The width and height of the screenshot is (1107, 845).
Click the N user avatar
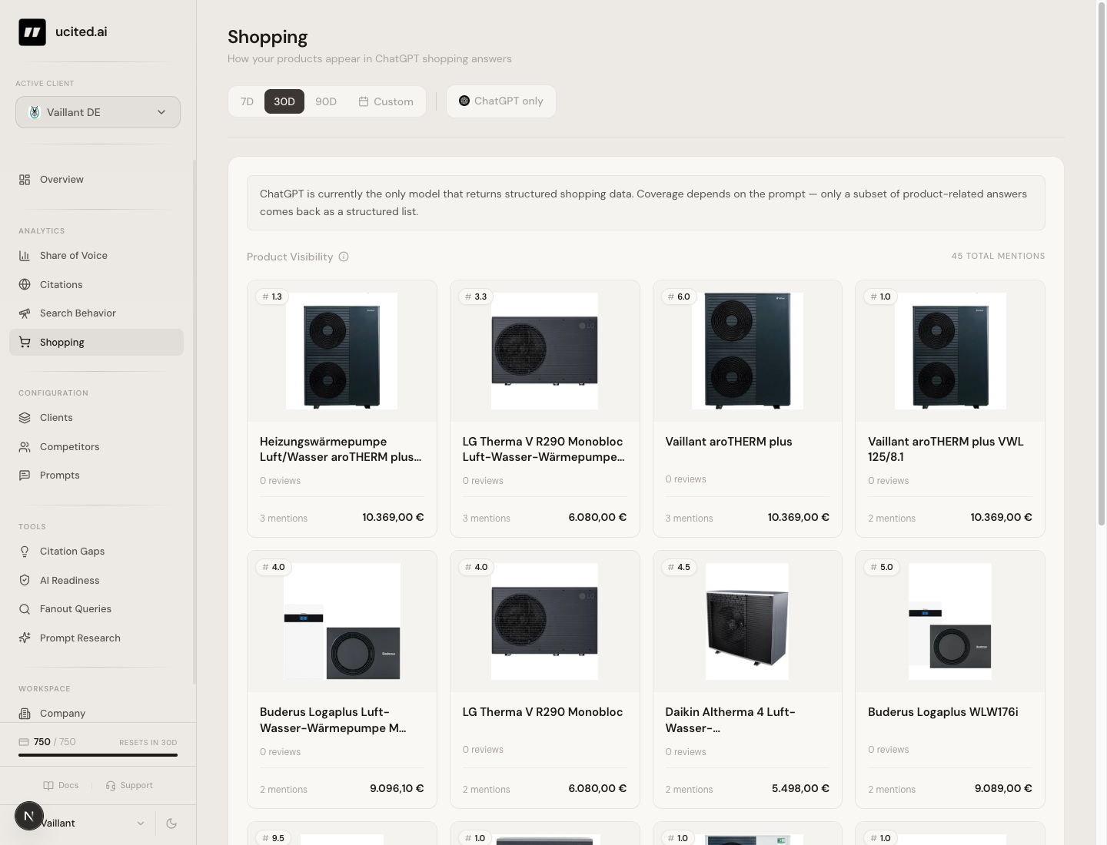pyautogui.click(x=29, y=816)
